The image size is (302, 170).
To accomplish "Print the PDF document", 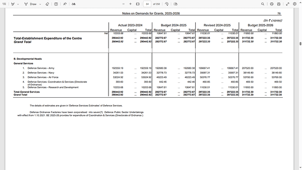I will [271, 4].
